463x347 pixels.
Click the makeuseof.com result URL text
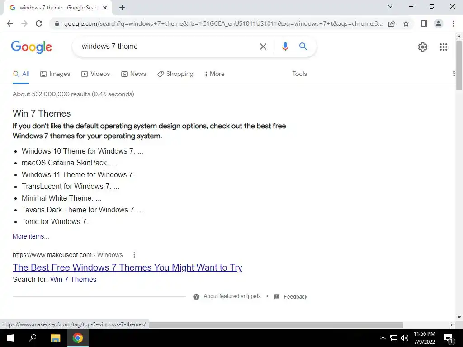coord(68,255)
